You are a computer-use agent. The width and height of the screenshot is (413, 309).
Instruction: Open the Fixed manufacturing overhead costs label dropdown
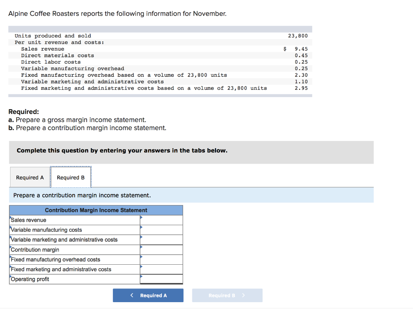pos(75,259)
